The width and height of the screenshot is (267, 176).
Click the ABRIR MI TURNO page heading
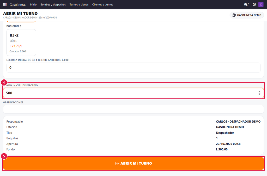[20, 14]
